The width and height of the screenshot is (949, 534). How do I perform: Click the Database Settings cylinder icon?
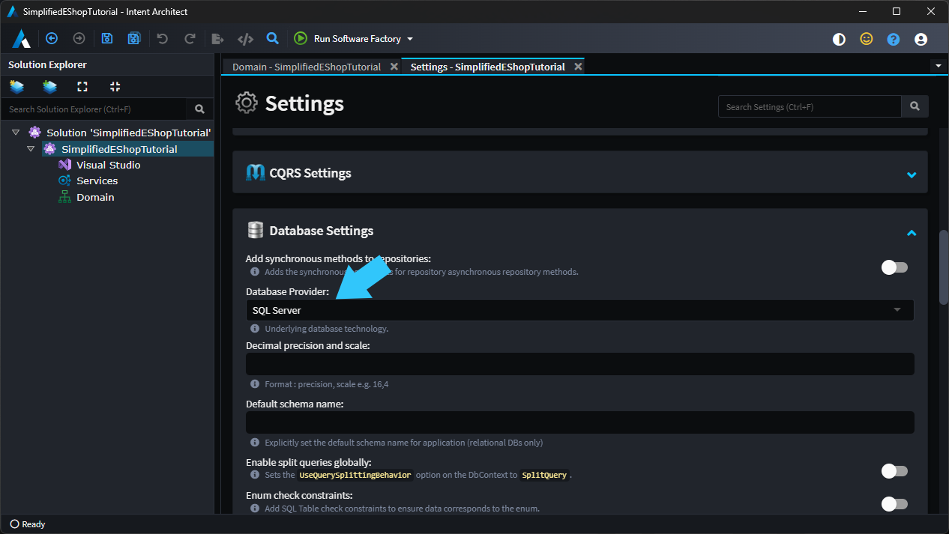[256, 230]
